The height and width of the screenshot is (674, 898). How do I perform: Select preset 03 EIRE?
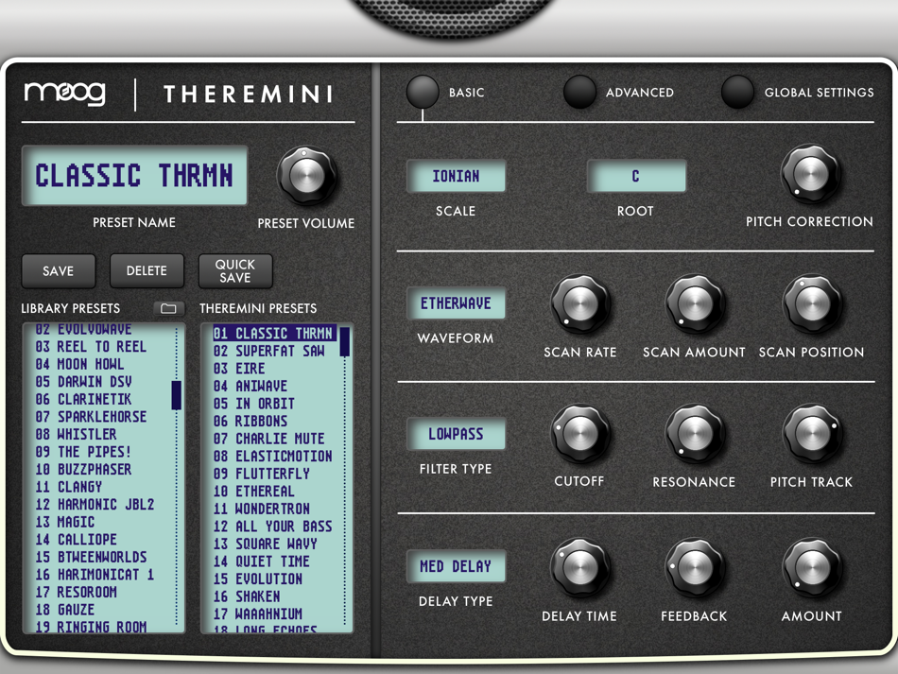(x=239, y=369)
